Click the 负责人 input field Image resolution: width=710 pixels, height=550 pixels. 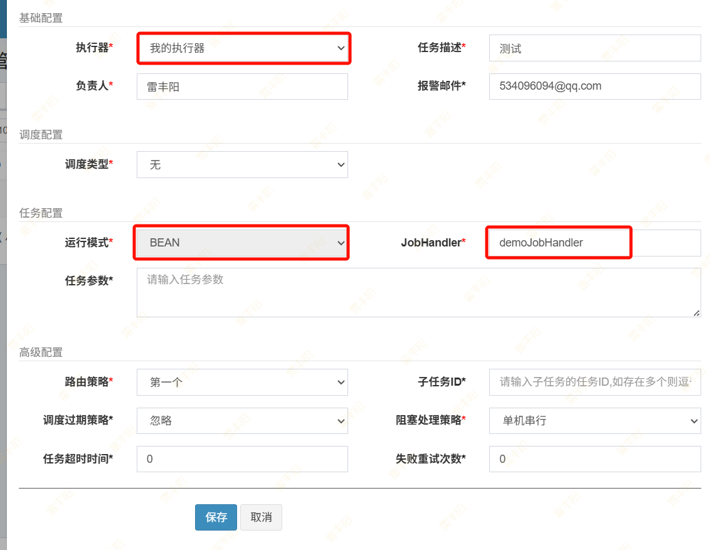pos(242,87)
